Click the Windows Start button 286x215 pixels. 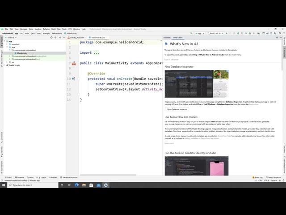pyautogui.click(x=4, y=185)
